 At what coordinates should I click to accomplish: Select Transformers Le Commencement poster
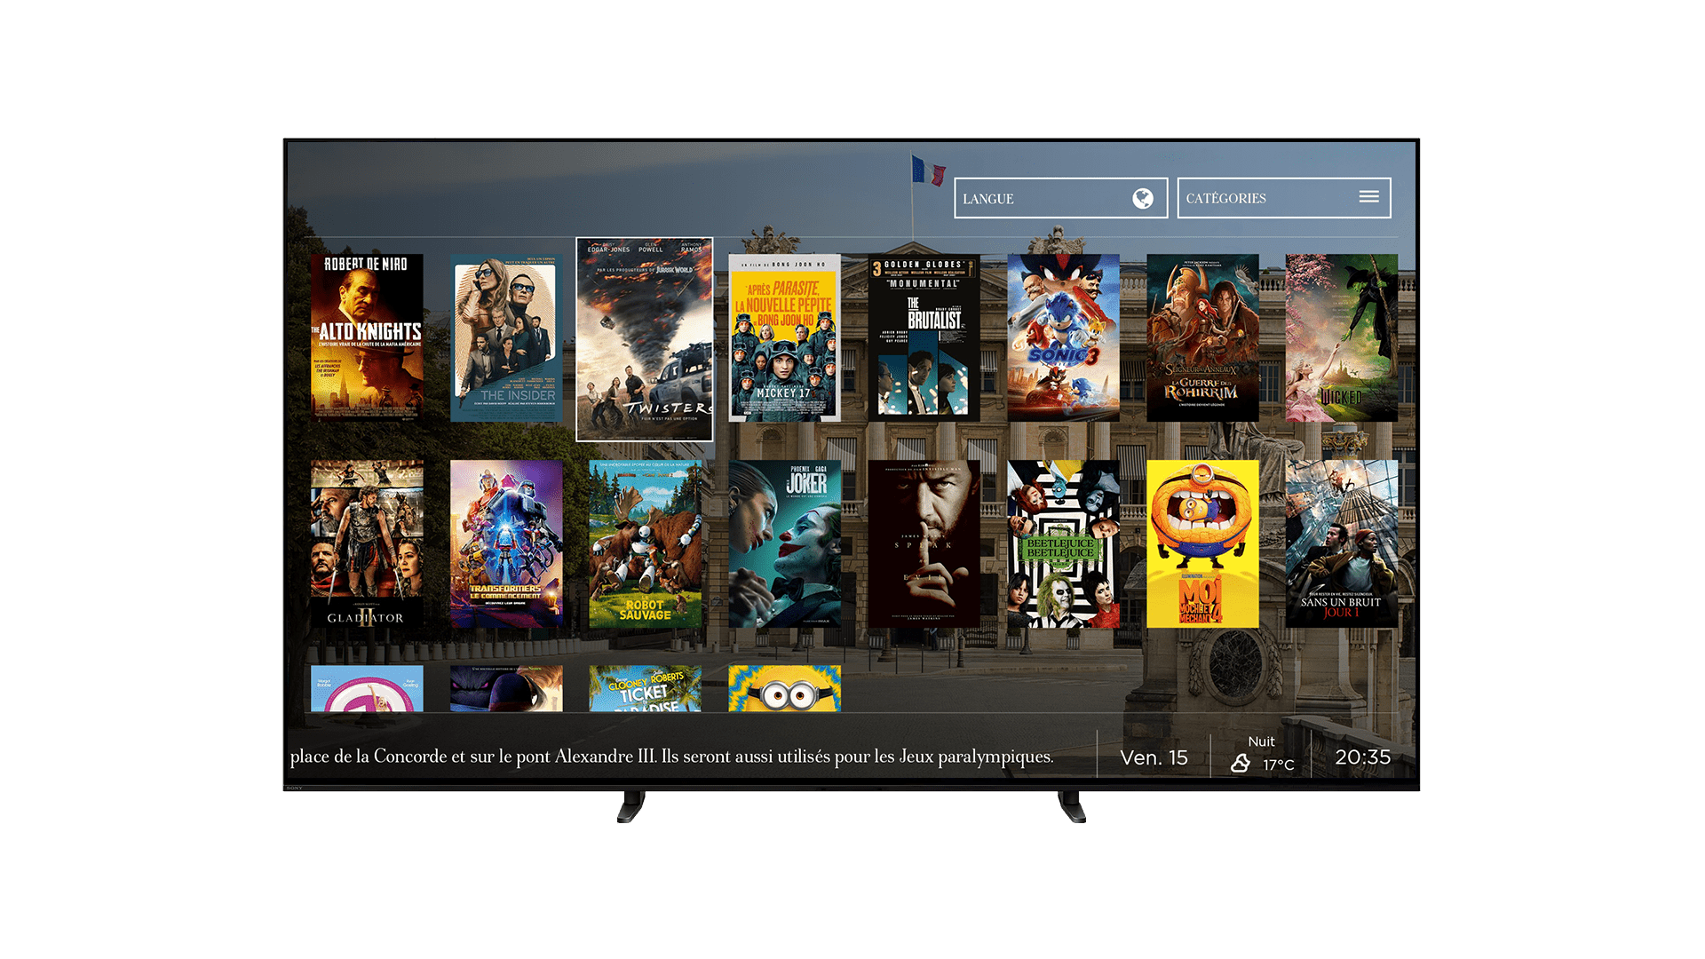[x=506, y=543]
